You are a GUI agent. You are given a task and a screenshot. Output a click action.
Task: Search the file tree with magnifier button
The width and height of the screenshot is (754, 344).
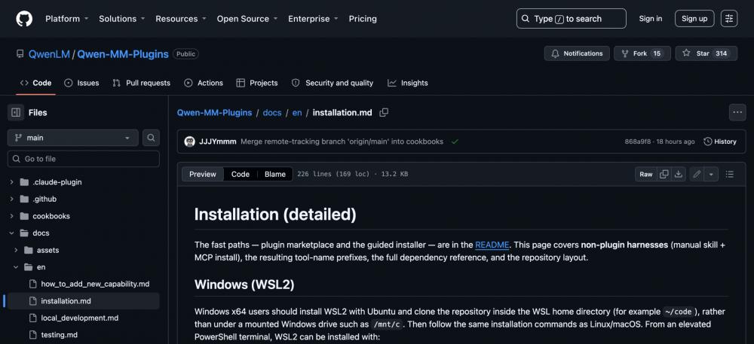click(151, 138)
